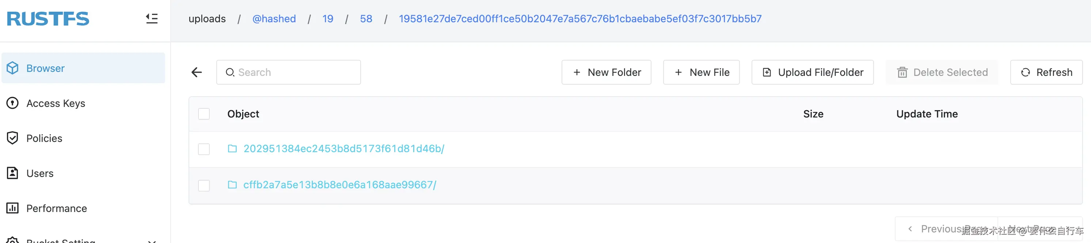Open folder cffb2a7a5e13b8b8e0e6a168aae99667
This screenshot has width=1091, height=243.
(x=339, y=185)
